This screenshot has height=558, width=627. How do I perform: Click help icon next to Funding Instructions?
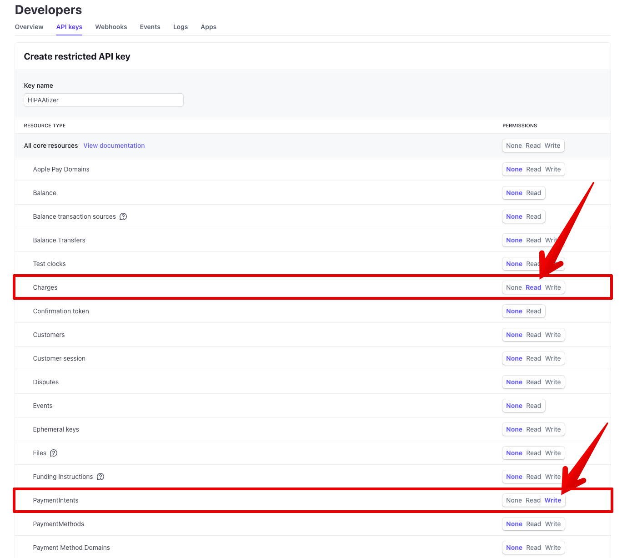tap(100, 477)
